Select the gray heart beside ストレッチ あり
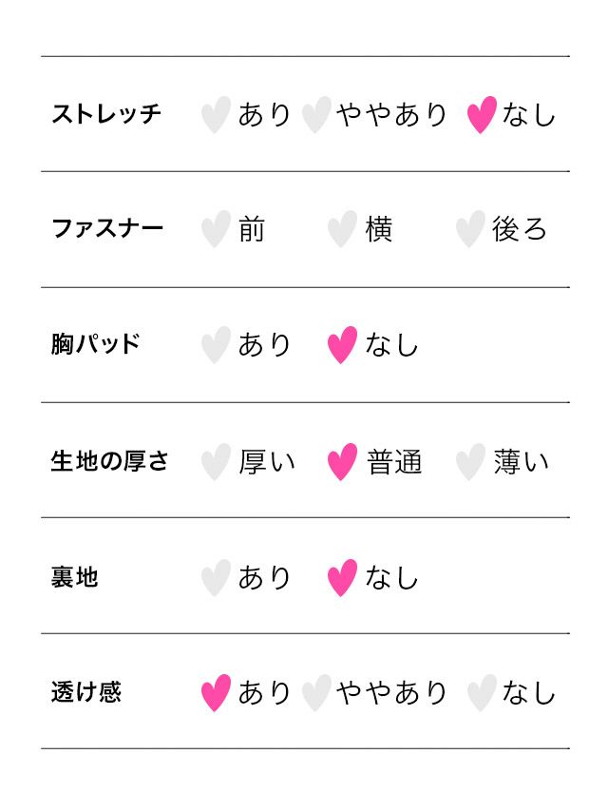The height and width of the screenshot is (812, 608). pyautogui.click(x=216, y=115)
